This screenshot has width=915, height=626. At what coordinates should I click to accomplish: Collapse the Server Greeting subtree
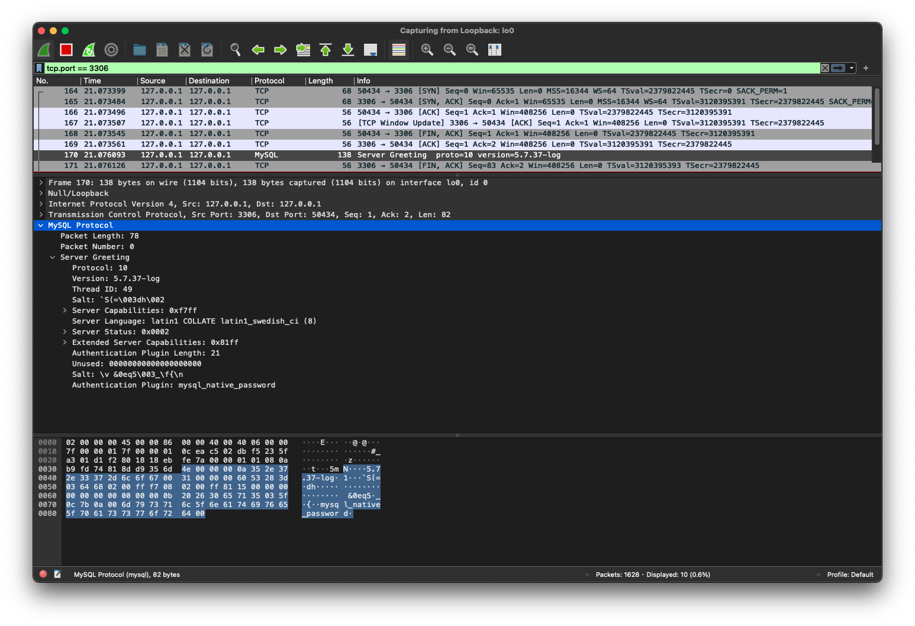pyautogui.click(x=53, y=257)
